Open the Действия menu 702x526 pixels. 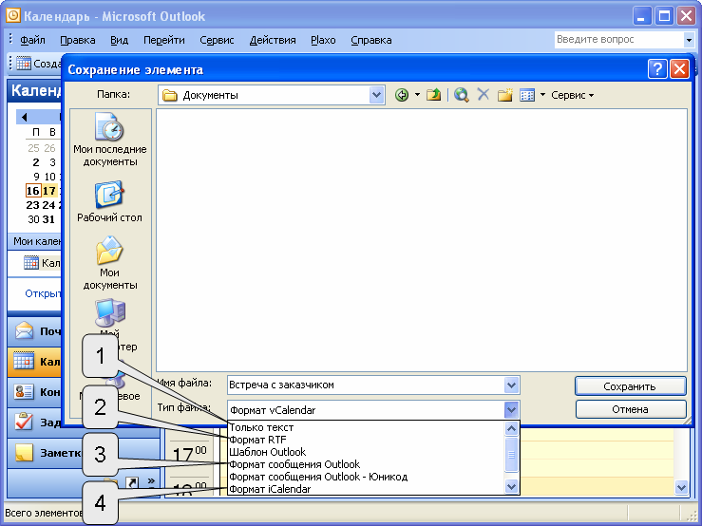273,40
